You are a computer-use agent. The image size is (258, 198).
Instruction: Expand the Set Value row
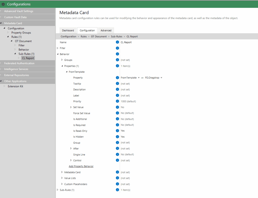click(71, 107)
